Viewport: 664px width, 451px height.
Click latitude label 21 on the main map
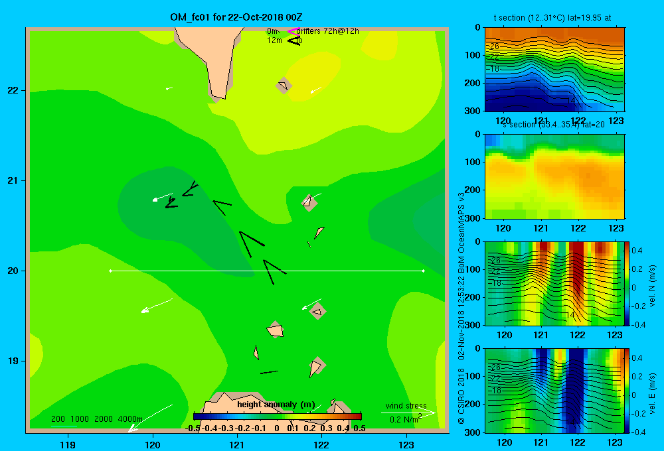[13, 180]
